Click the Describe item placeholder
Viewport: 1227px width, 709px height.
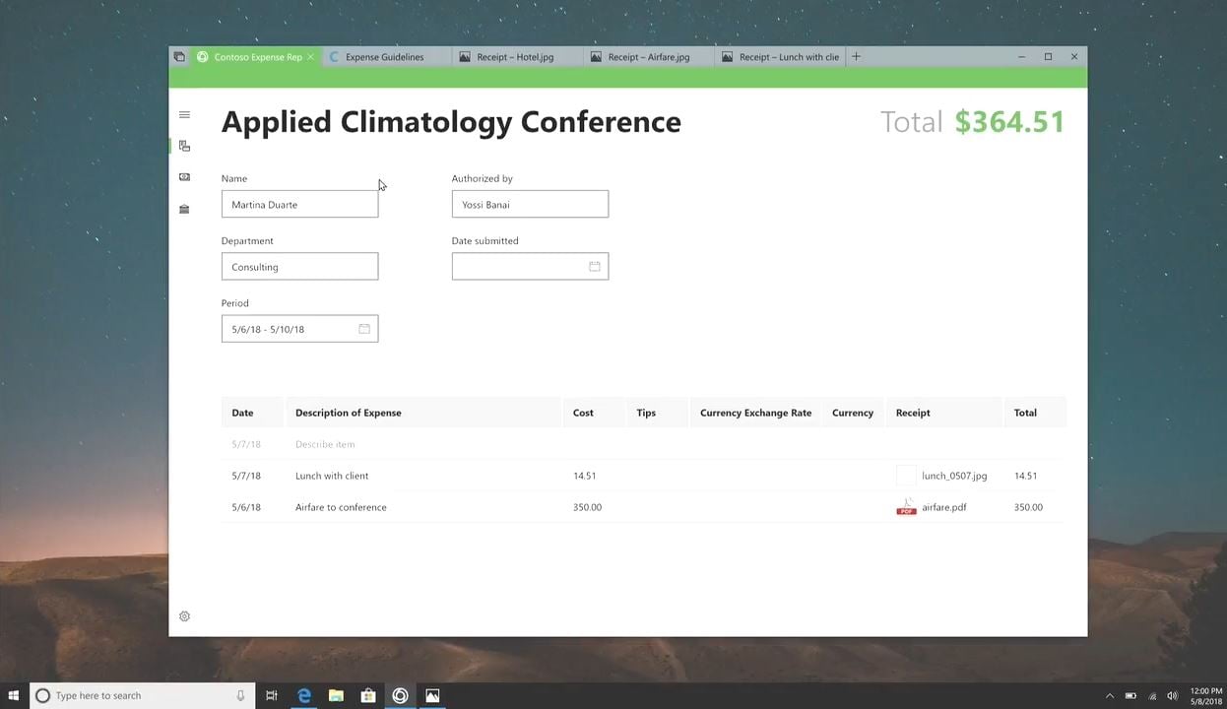[325, 444]
